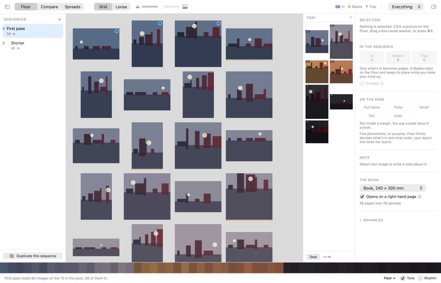Viewport: 441px width, 283px height.
Task: Click info icon next to right-hand page
Action: [420, 197]
